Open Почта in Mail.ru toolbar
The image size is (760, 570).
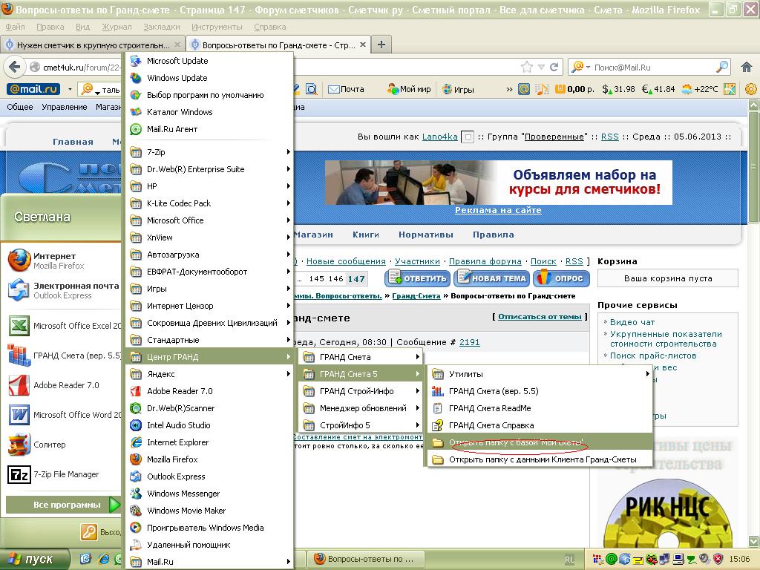pyautogui.click(x=346, y=89)
